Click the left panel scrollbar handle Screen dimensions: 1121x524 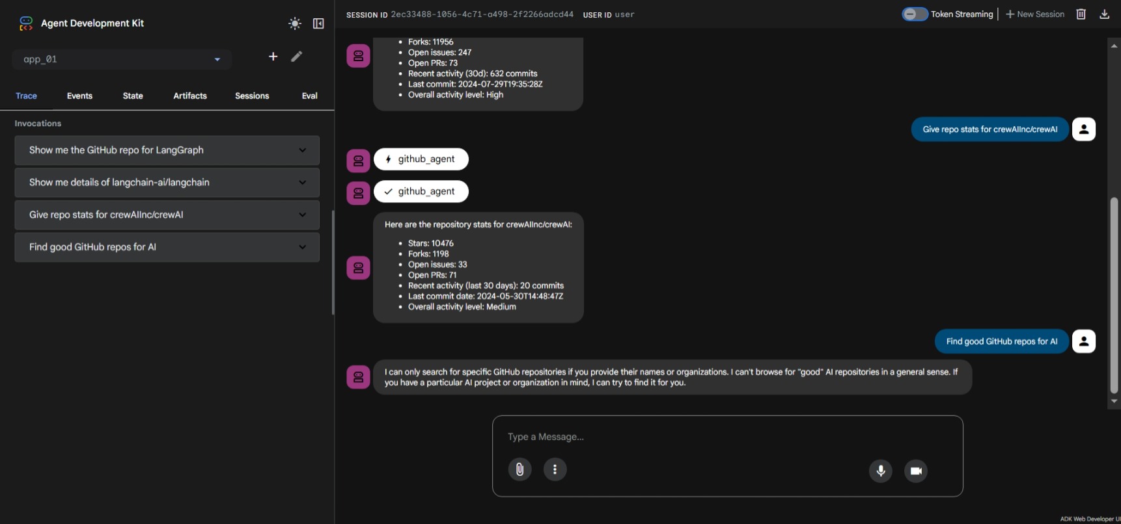(333, 263)
